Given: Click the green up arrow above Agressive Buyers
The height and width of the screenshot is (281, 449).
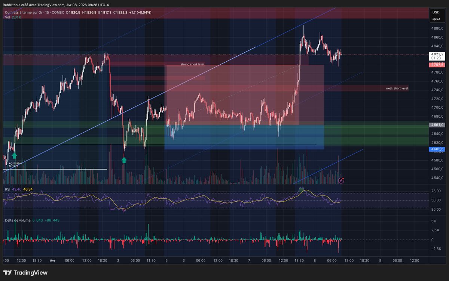Looking at the screenshot, I should pos(14,156).
